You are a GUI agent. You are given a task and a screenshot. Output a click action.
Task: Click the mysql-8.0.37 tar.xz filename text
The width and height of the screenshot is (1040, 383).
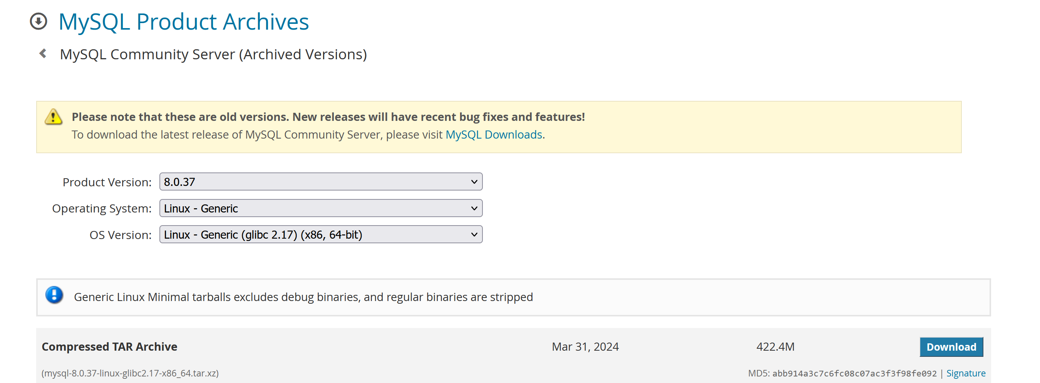point(130,373)
